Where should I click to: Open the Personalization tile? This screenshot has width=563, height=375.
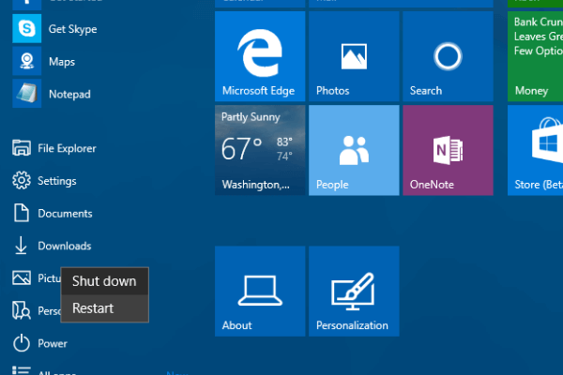[354, 291]
